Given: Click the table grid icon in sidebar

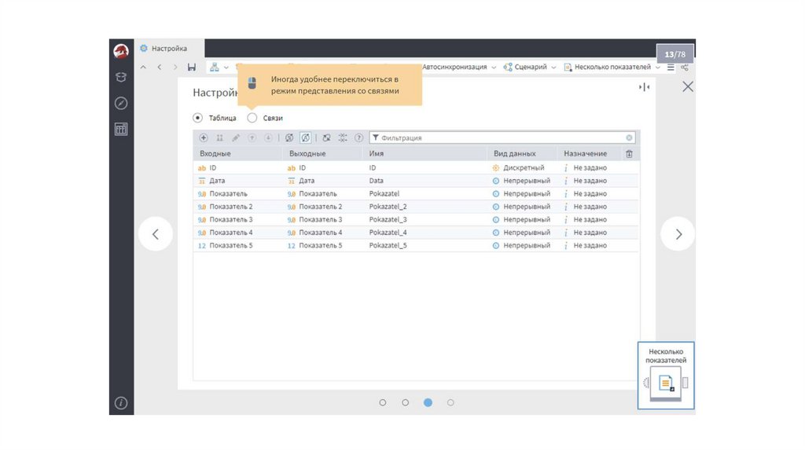Looking at the screenshot, I should pos(120,130).
